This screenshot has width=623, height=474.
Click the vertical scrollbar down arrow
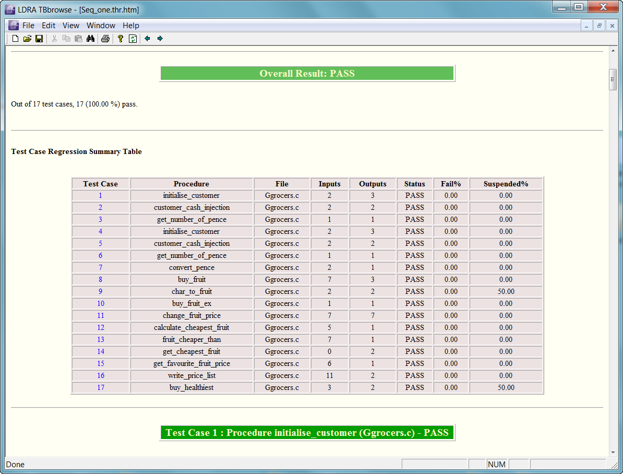pos(613,452)
